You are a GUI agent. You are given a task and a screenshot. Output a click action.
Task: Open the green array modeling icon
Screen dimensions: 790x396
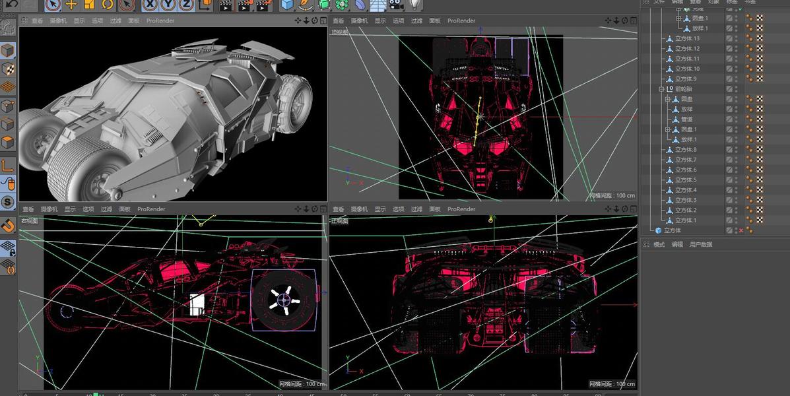[342, 5]
